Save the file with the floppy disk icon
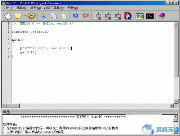 [x=31, y=16]
